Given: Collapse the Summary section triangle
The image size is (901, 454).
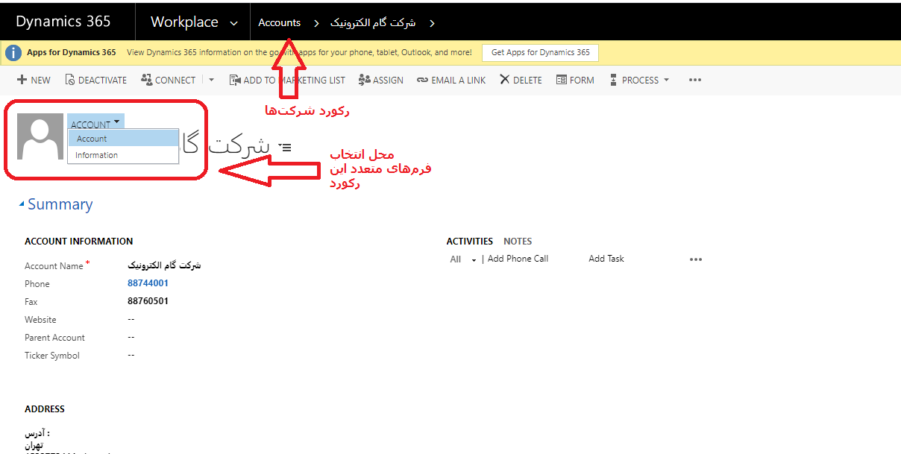Looking at the screenshot, I should [x=22, y=204].
